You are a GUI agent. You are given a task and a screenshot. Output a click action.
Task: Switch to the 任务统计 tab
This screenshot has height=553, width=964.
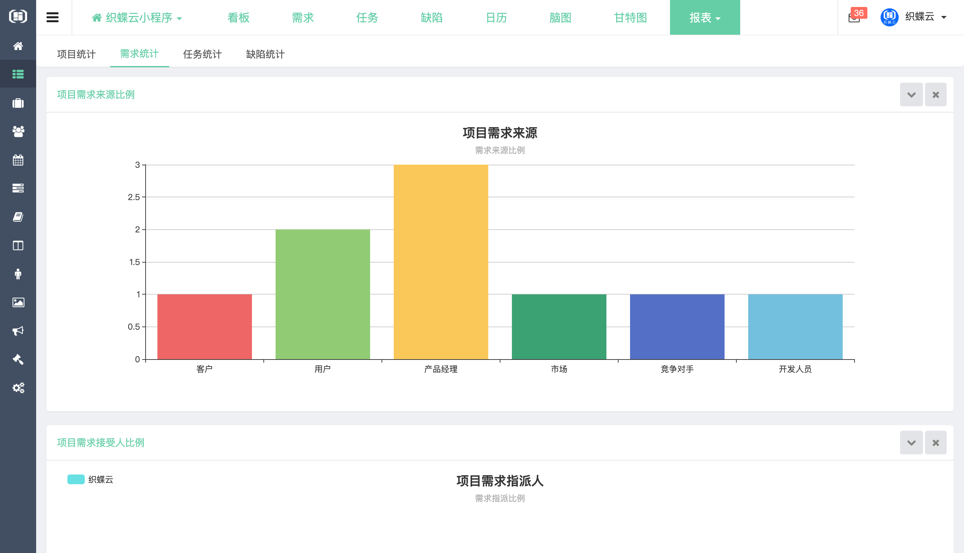tap(202, 54)
